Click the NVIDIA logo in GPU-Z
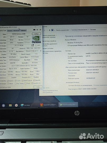This screenshot has height=143, width=107. click(36, 39)
